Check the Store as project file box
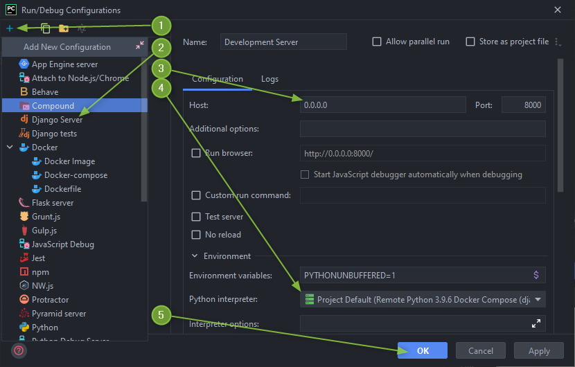 470,42
